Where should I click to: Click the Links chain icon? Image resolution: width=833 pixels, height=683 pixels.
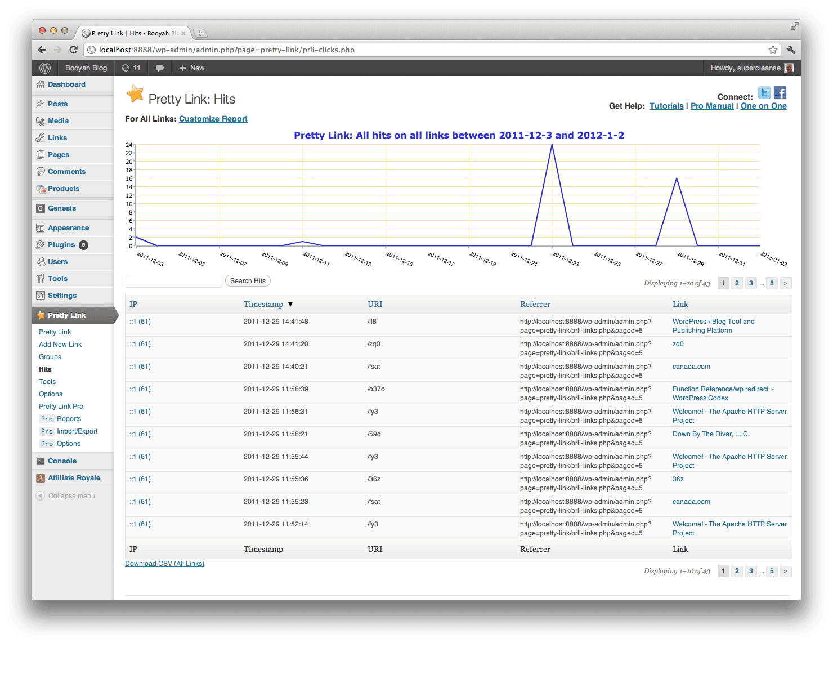point(41,138)
